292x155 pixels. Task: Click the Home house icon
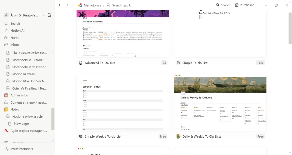[x=6, y=38]
